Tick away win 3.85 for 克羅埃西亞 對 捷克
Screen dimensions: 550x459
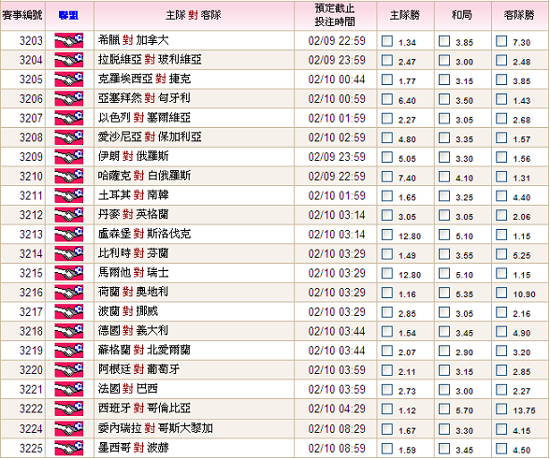(x=501, y=79)
